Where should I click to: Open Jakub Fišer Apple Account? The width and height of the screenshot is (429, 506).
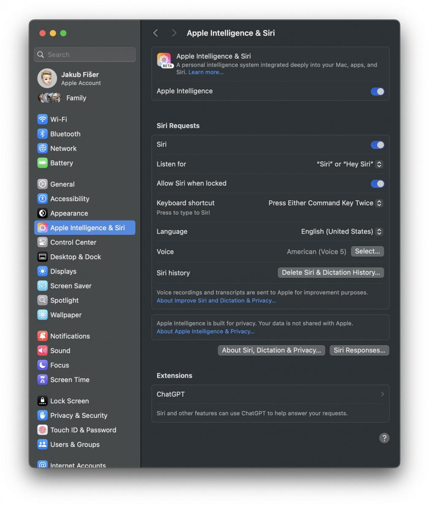[85, 78]
